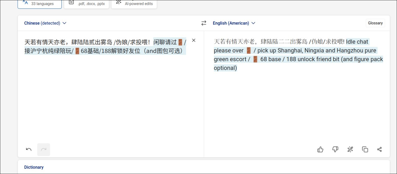The image size is (397, 174).
Task: Give translation a thumbs up
Action: (320, 150)
